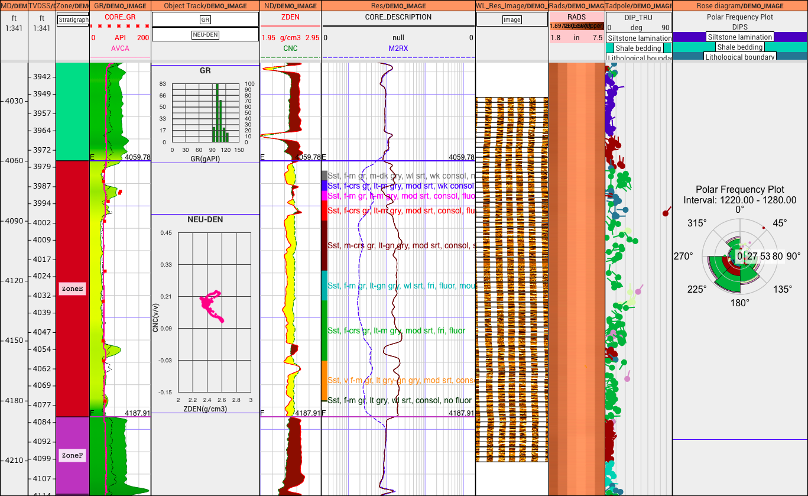Select the Res/DEMO_IMAGE track header

coord(398,5)
